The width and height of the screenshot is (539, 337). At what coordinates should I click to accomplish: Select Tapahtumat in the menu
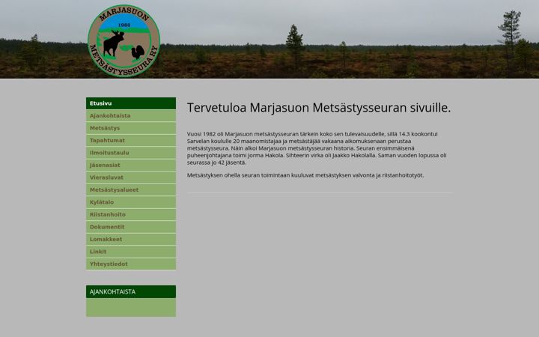point(131,140)
